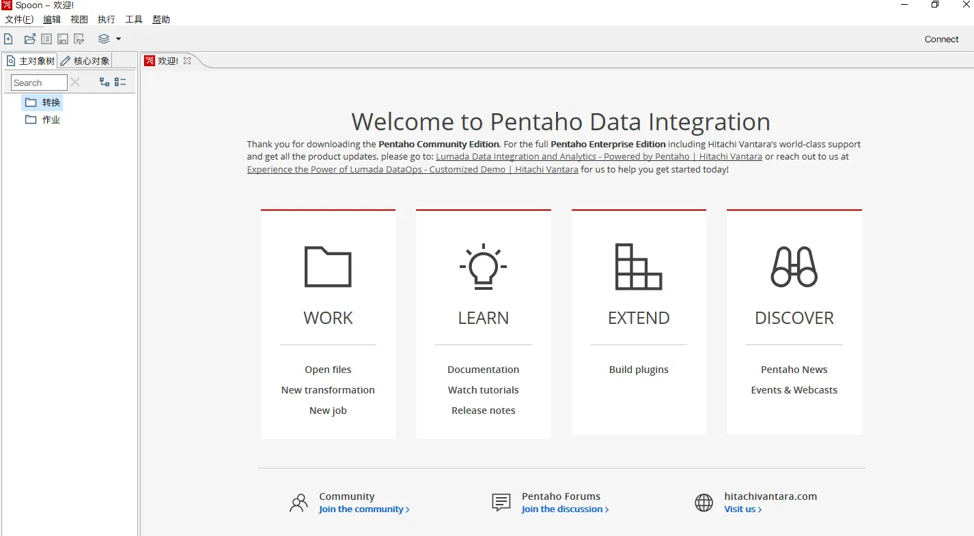
Task: Click the Save As toolbar icon
Action: coord(79,39)
